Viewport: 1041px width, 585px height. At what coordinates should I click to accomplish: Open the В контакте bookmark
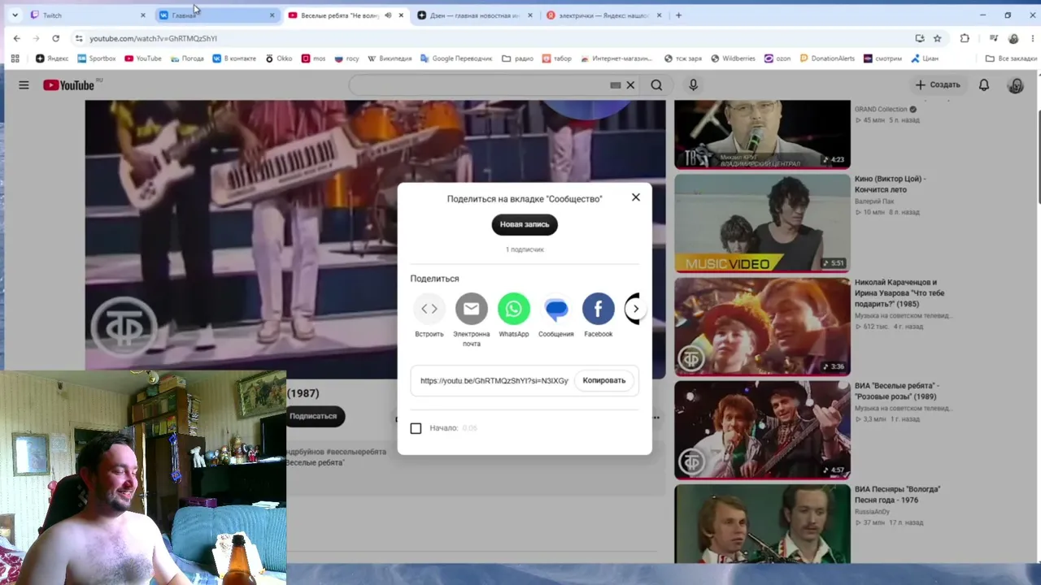[234, 58]
